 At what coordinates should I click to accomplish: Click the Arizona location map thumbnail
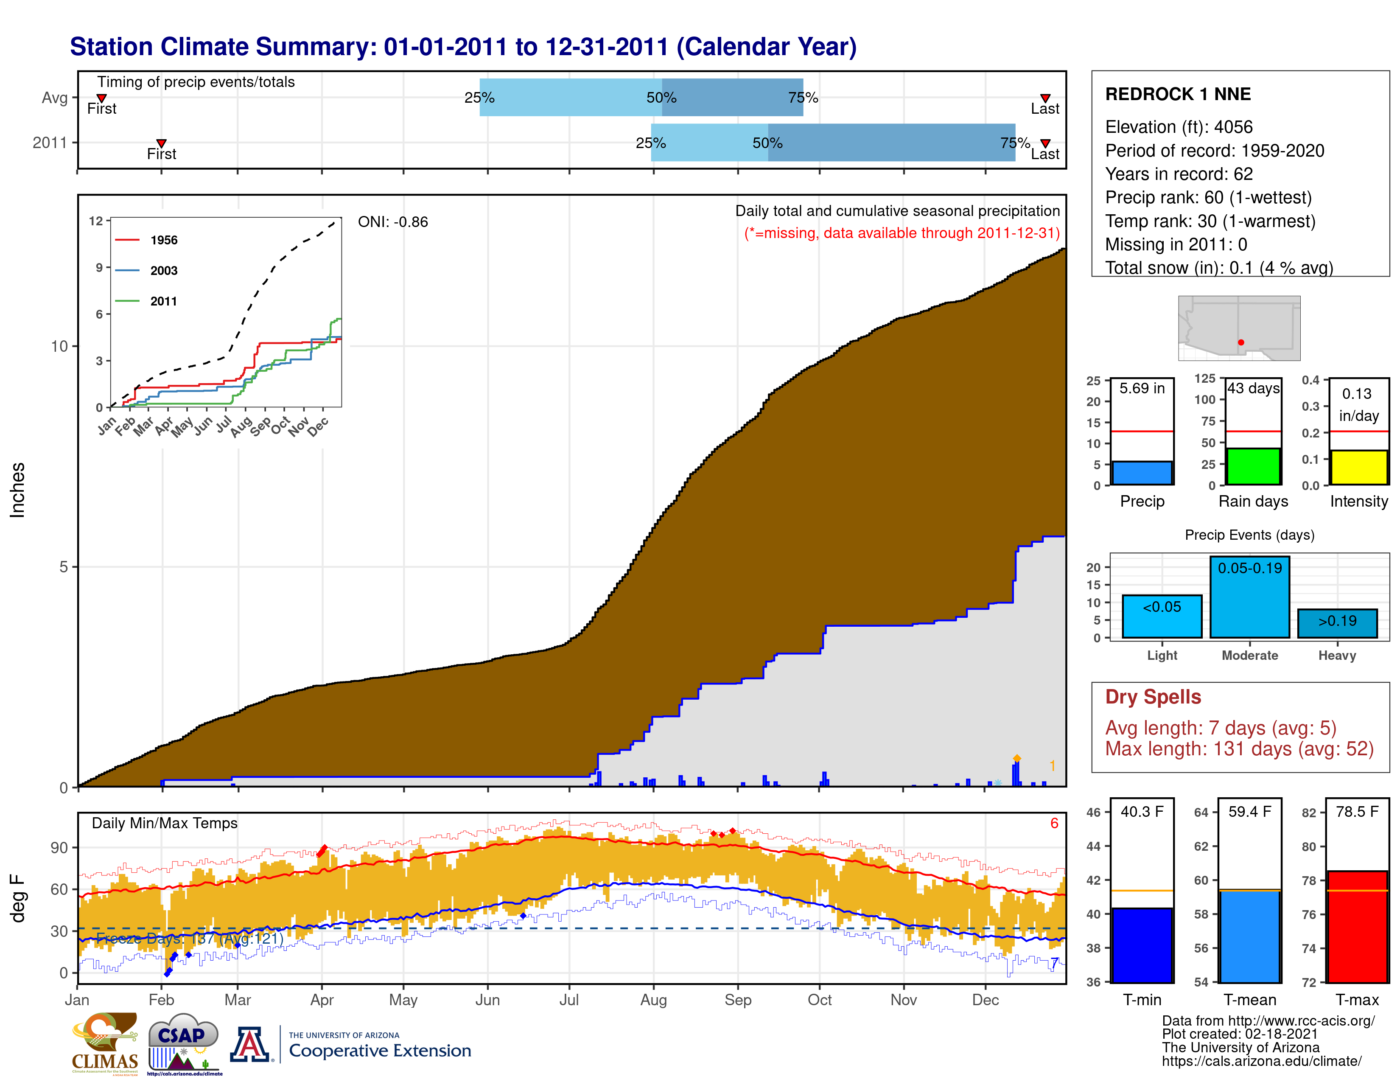(1239, 328)
